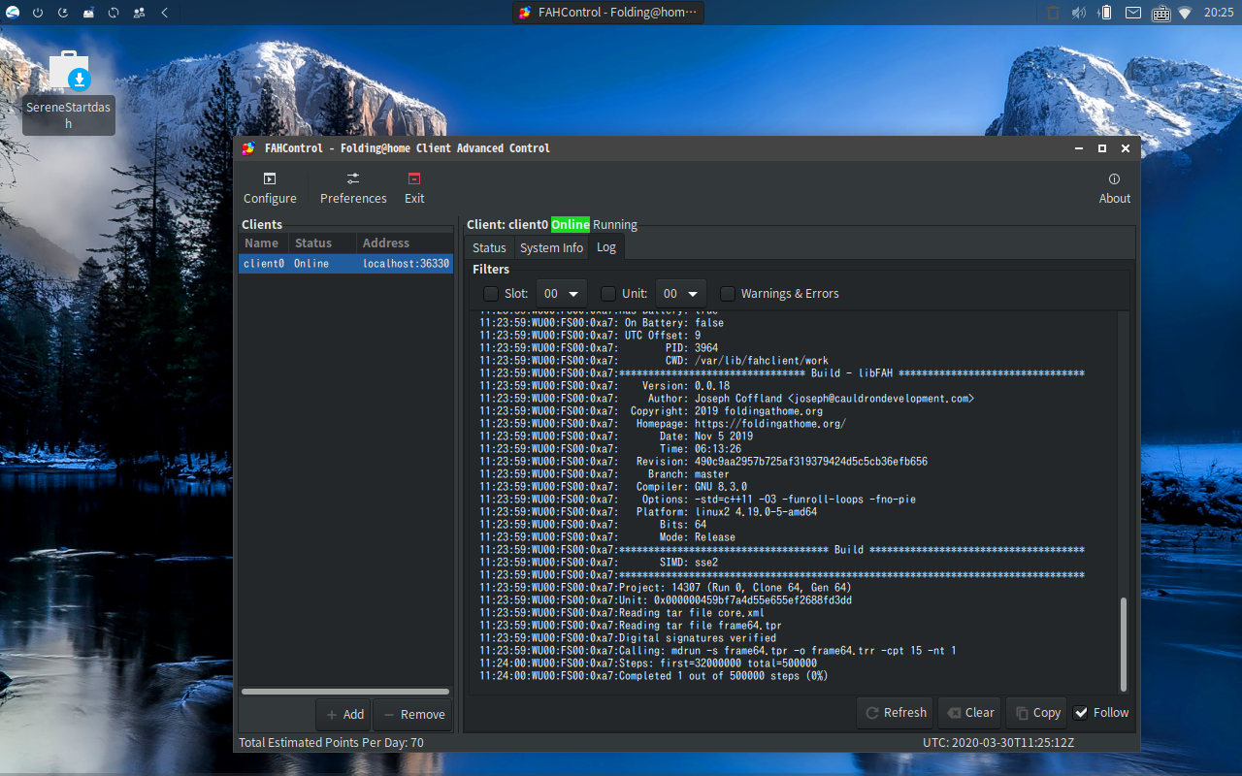Open Preferences from the toolbar
This screenshot has width=1242, height=776.
[352, 186]
